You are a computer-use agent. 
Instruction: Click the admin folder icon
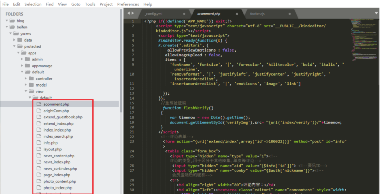pos(28,59)
